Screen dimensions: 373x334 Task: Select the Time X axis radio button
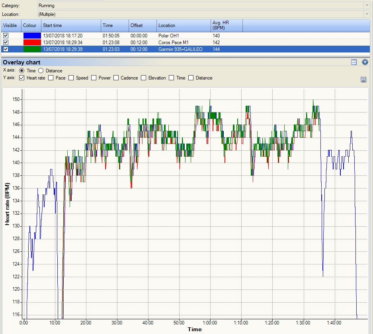pyautogui.click(x=21, y=71)
